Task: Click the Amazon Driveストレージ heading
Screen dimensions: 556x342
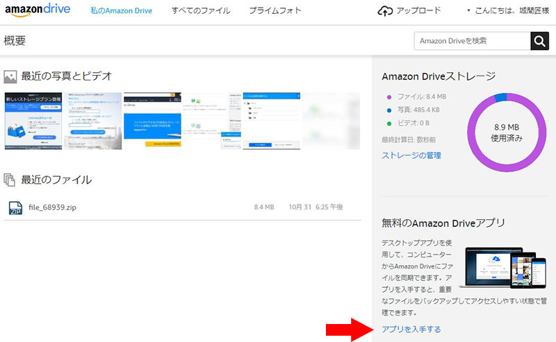Action: click(x=439, y=76)
